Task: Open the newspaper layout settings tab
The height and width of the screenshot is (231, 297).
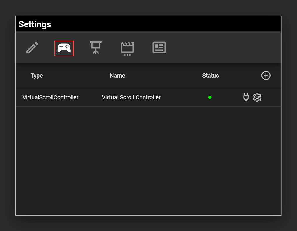Action: pyautogui.click(x=159, y=48)
